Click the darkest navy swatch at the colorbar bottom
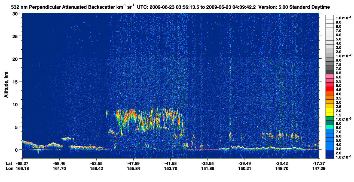Image resolution: width=354 pixels, height=182 pixels. point(330,156)
